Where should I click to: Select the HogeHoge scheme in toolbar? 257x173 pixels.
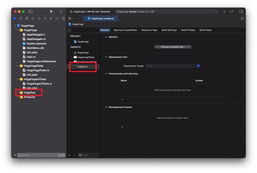(x=77, y=12)
